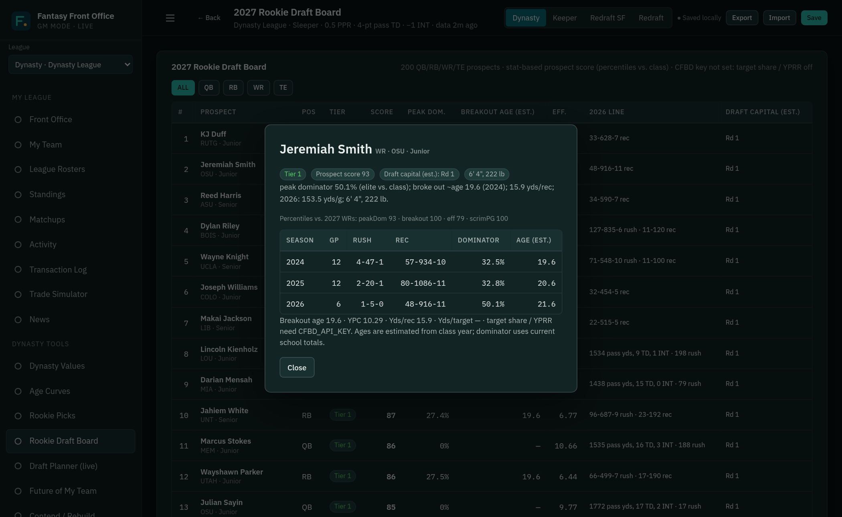Click the circle icon beside Rookie Picks
The image size is (842, 517).
[x=18, y=416]
